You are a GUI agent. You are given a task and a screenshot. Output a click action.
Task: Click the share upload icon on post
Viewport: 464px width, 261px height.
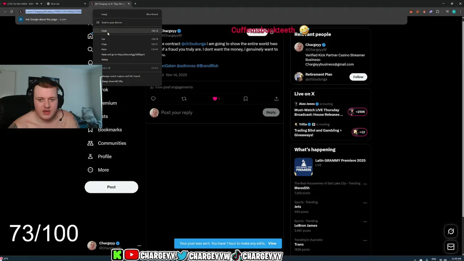276,99
